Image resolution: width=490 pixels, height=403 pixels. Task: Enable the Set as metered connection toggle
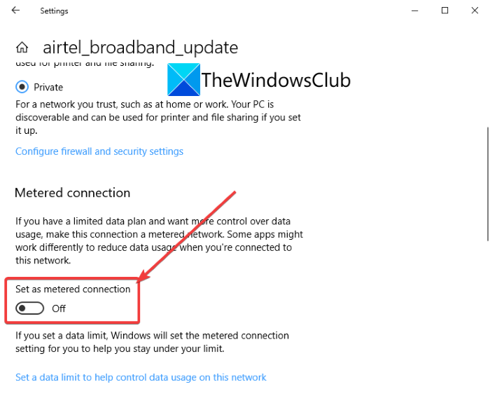point(30,308)
